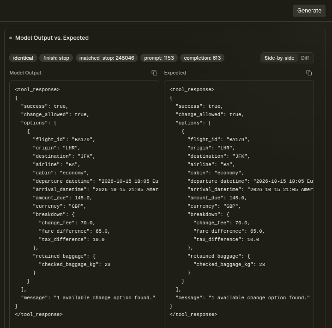Click the identical status badge
This screenshot has width=332, height=328.
click(x=23, y=58)
